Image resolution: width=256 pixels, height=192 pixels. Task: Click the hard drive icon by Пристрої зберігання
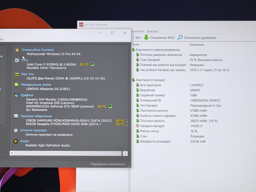[x=16, y=116]
